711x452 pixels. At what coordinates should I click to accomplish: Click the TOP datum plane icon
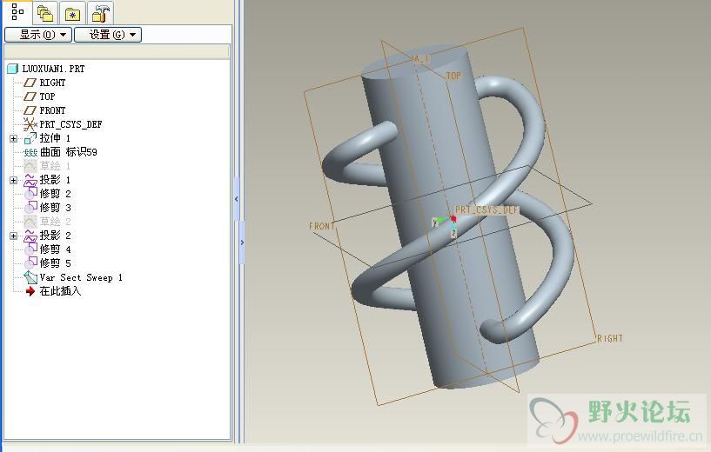pos(30,96)
